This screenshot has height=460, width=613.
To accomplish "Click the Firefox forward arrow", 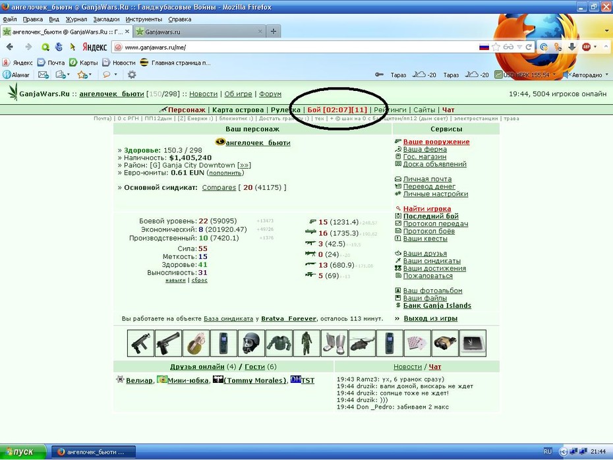I will click(x=28, y=47).
